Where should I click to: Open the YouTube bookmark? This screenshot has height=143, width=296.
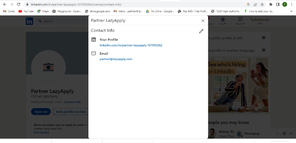[x=26, y=11]
